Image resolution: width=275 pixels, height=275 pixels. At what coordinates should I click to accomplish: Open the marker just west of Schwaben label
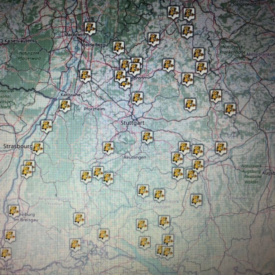[196, 200]
